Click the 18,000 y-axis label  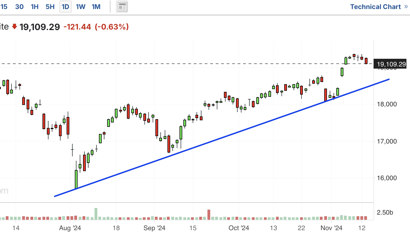(x=387, y=104)
